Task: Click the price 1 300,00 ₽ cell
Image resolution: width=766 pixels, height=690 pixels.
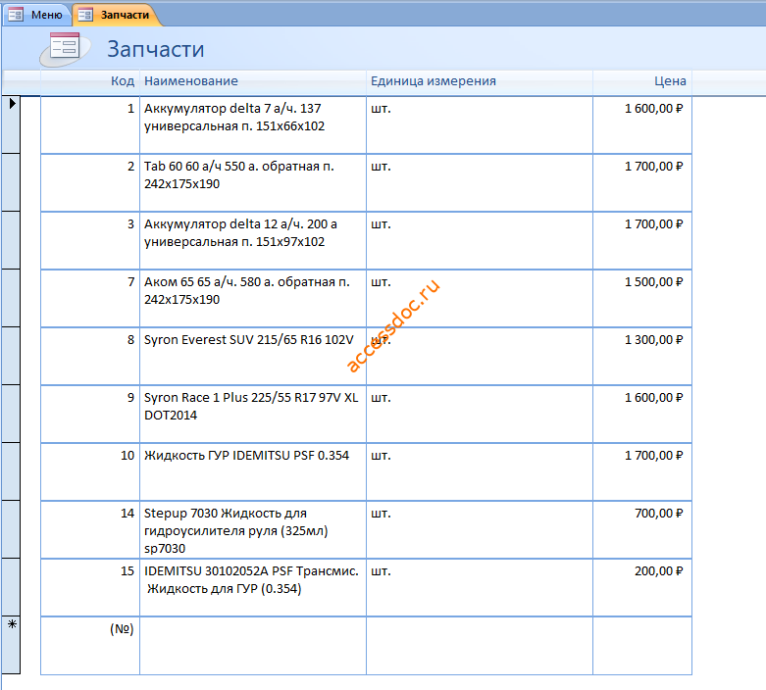Action: click(642, 356)
